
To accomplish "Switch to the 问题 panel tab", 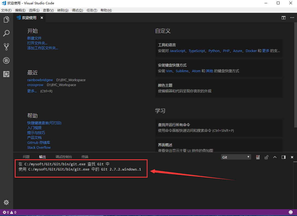I will 26,157.
